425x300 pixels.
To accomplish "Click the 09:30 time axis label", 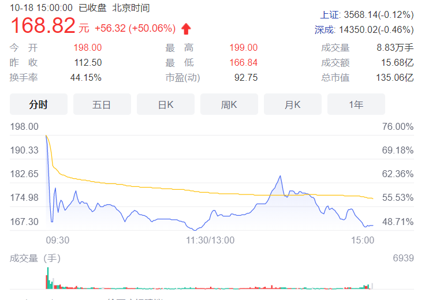I will [x=58, y=240].
